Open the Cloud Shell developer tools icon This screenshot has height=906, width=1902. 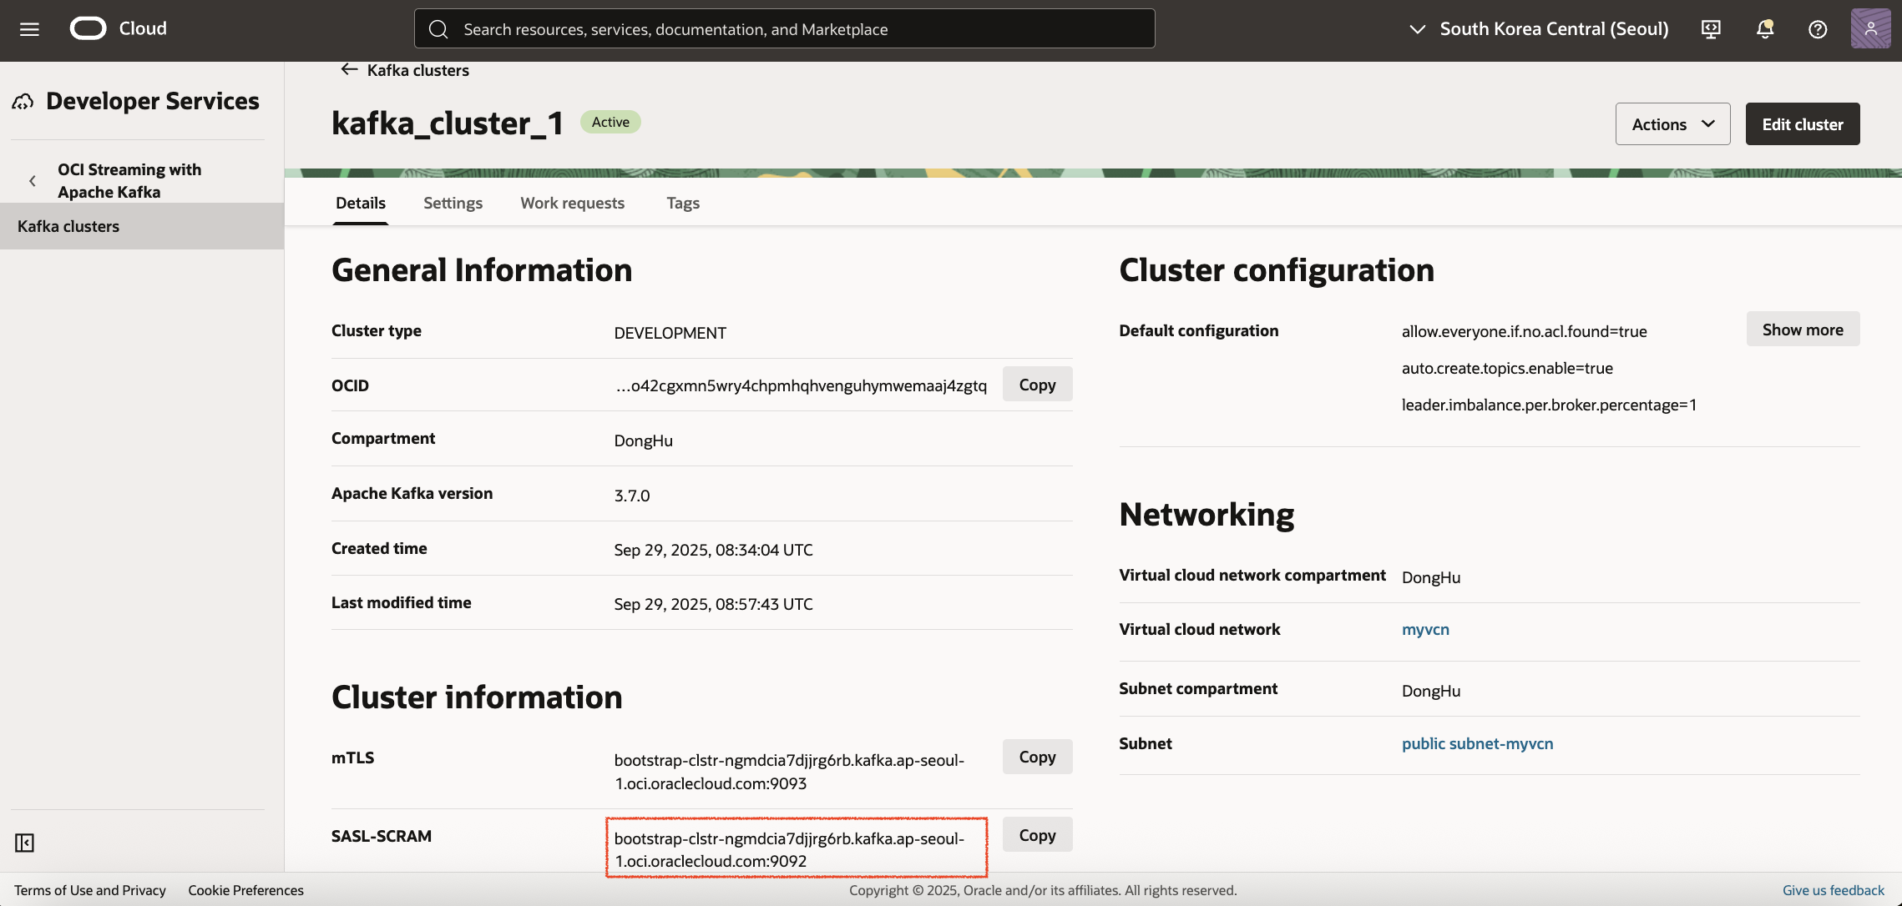pos(1711,29)
